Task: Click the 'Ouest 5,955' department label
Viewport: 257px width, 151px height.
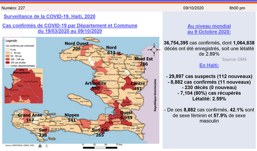Action: (x=126, y=115)
